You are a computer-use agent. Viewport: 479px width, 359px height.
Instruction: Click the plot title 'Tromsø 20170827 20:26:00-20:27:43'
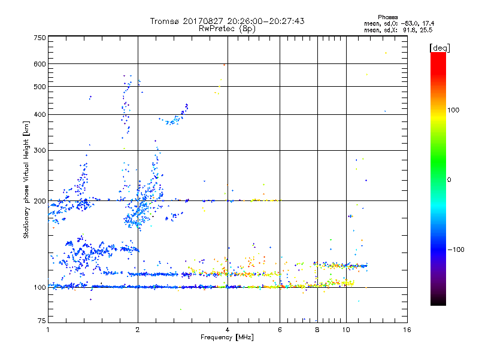[227, 21]
